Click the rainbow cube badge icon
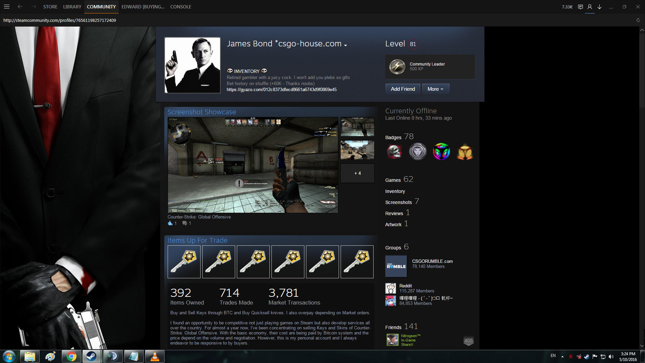Viewport: 645px width, 363px height. coord(441,152)
